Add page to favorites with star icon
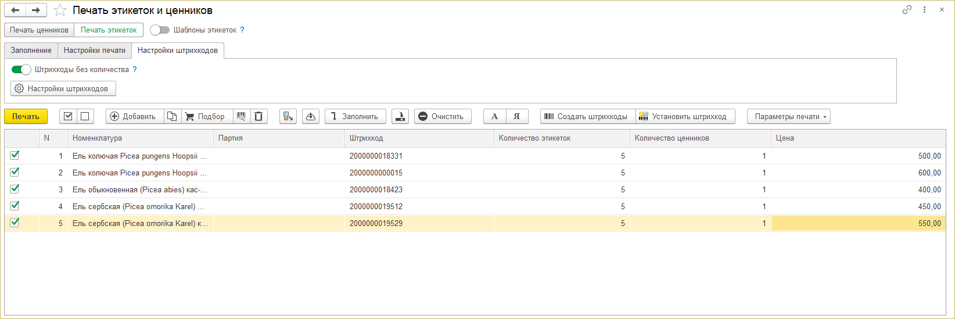This screenshot has width=955, height=319. 60,10
